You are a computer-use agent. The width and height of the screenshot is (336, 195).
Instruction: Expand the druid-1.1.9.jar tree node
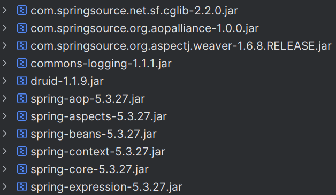pos(5,81)
